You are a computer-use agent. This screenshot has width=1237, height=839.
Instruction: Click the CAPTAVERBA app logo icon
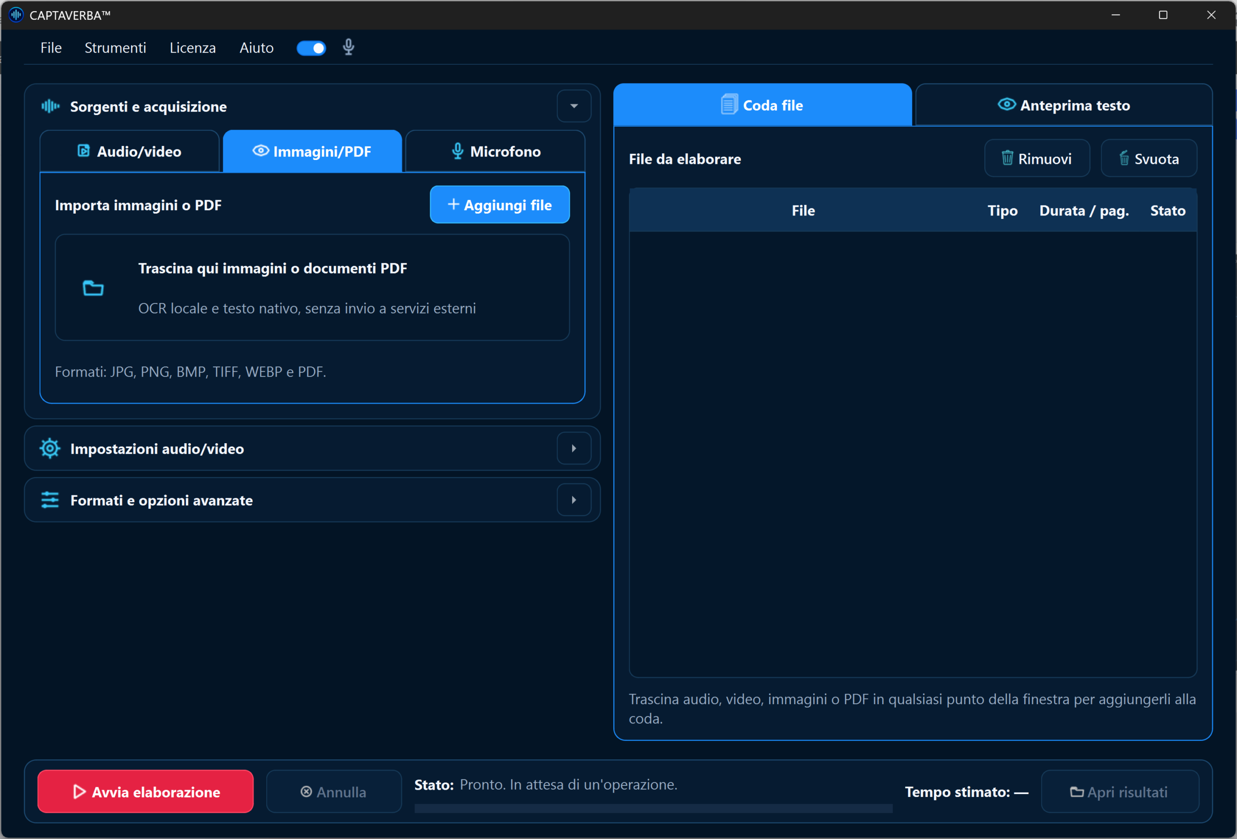click(16, 15)
